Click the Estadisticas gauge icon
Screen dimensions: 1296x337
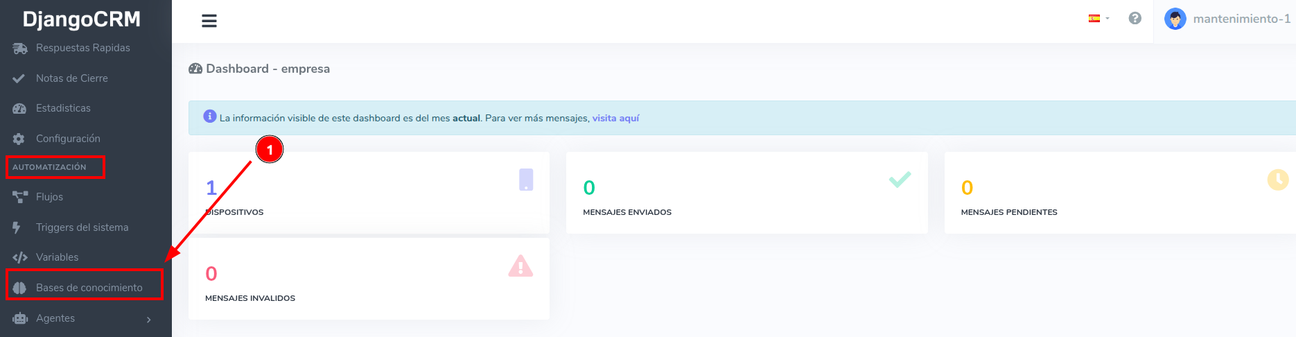[19, 109]
